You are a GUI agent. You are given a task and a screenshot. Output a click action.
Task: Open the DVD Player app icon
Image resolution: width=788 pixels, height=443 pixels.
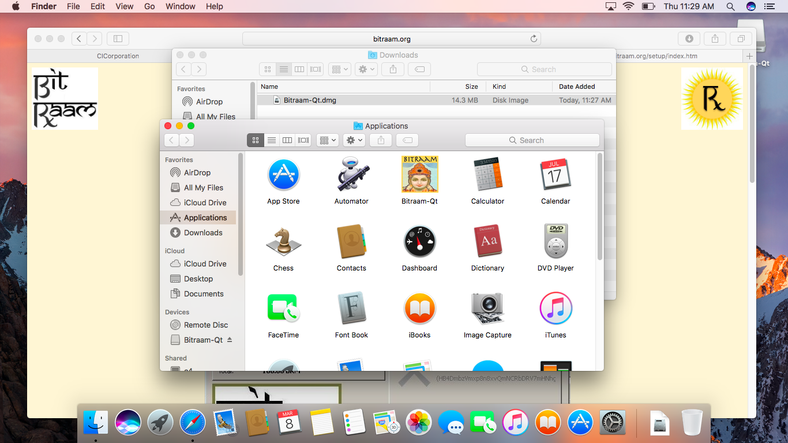556,242
